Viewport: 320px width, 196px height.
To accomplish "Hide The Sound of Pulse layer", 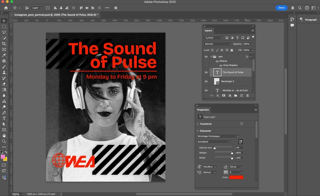I will pos(206,72).
